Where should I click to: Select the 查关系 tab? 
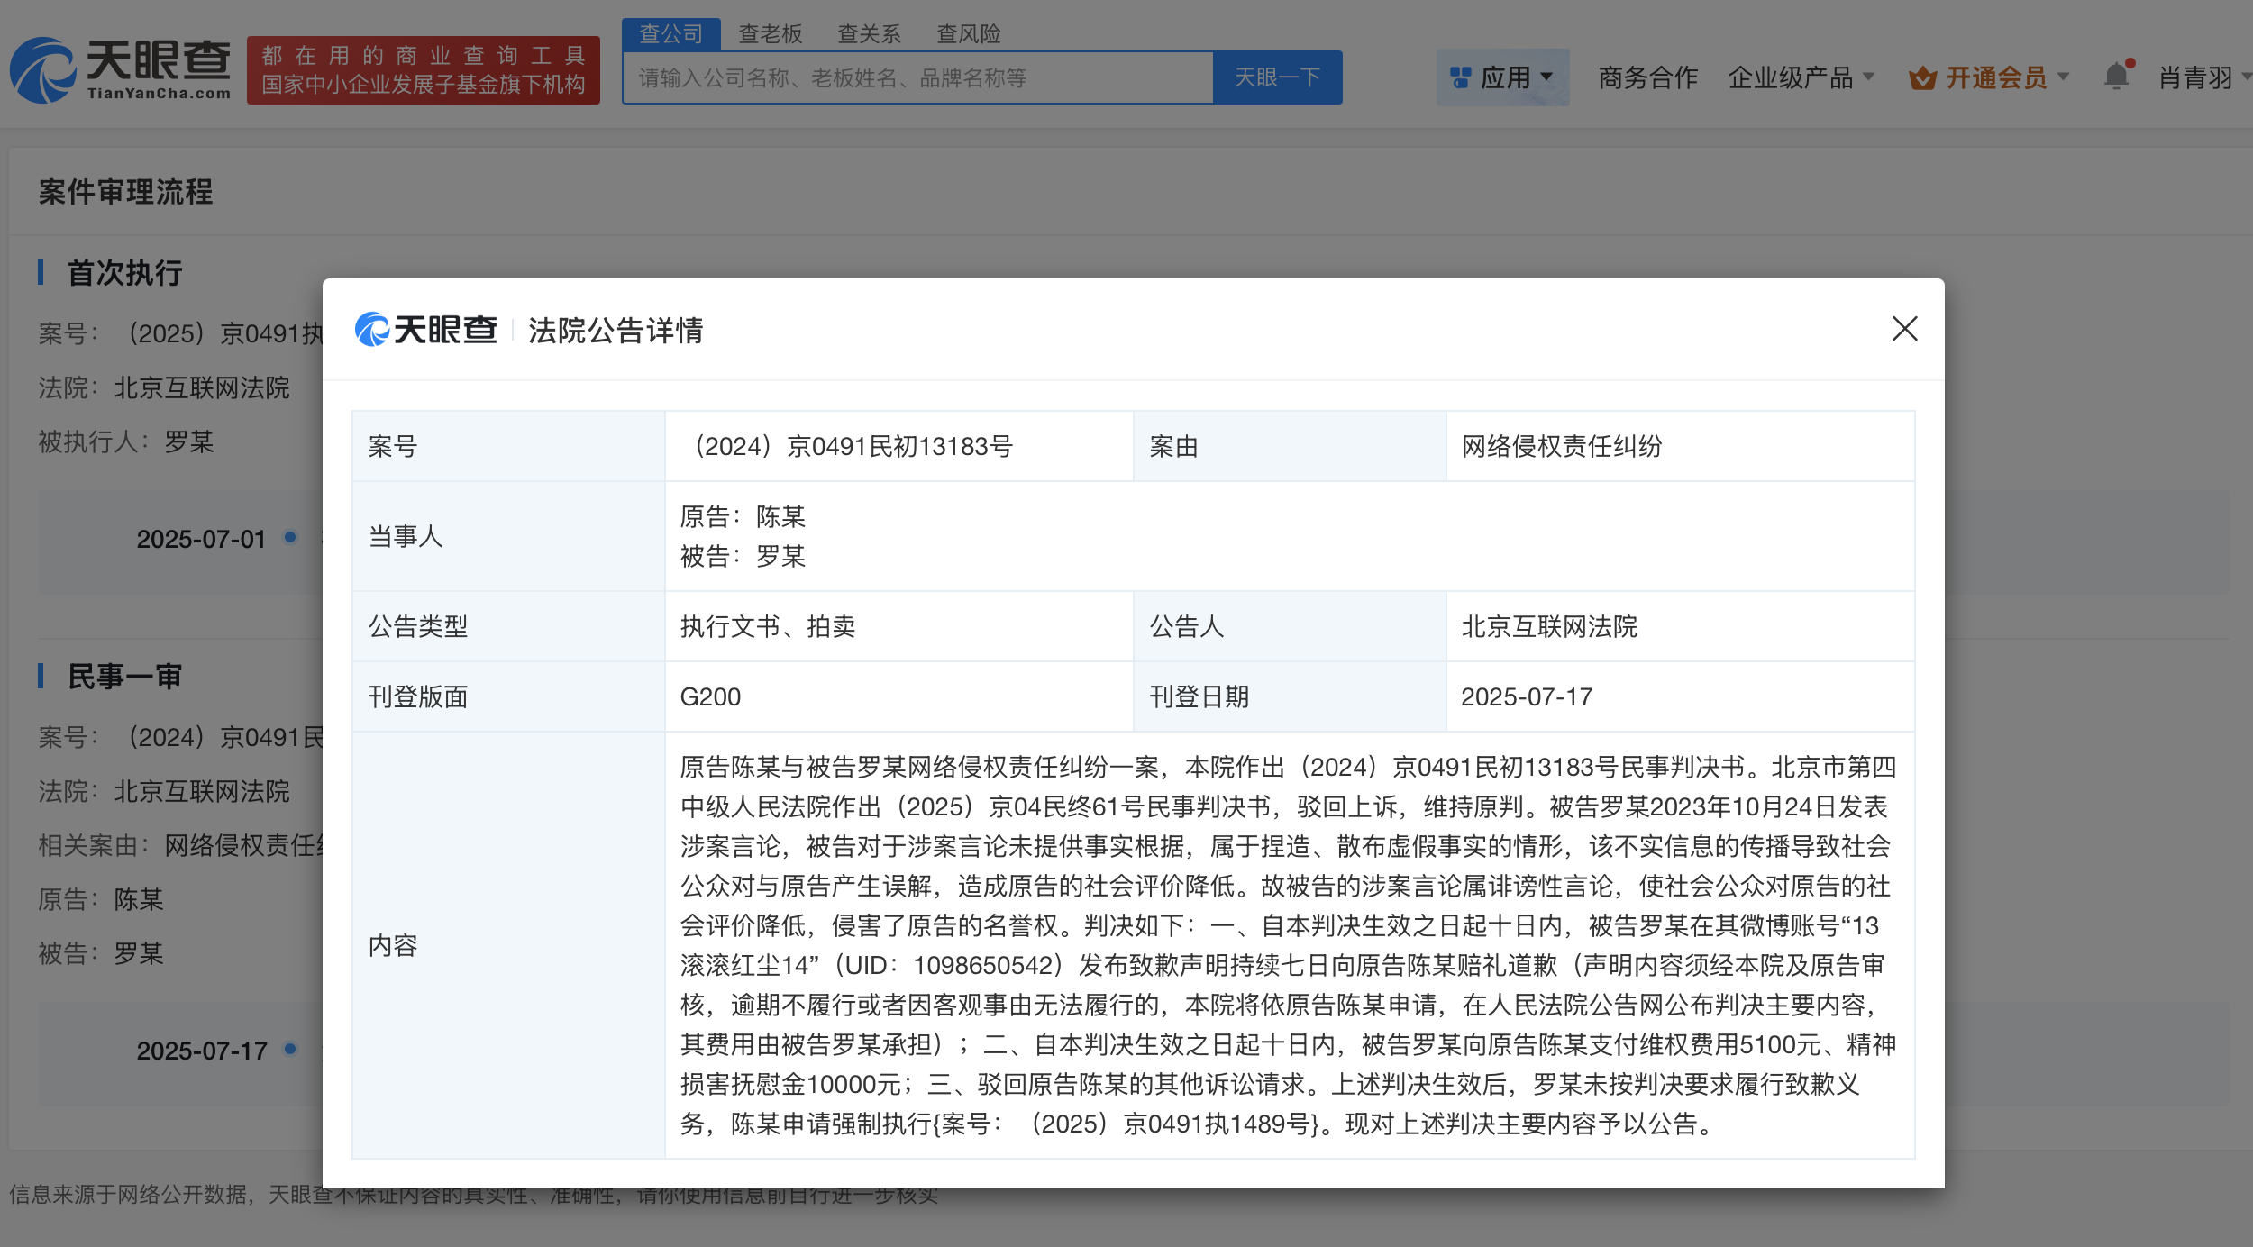pyautogui.click(x=869, y=34)
